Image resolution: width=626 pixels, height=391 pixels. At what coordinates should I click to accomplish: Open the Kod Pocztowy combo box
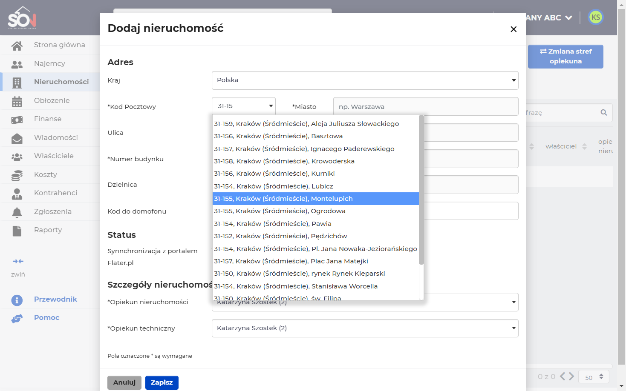click(x=244, y=106)
